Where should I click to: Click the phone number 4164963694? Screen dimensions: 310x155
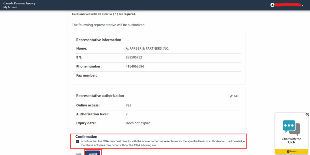(x=135, y=66)
